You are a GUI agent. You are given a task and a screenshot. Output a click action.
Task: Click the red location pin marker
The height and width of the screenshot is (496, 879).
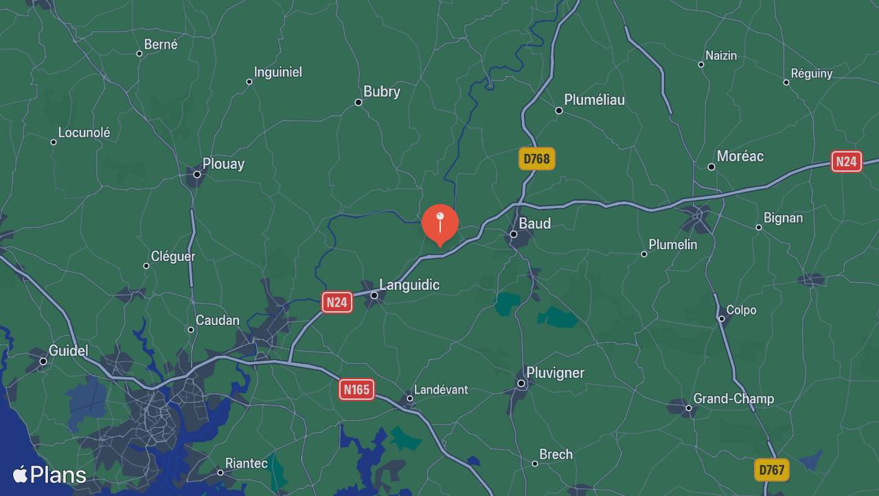[x=439, y=225]
